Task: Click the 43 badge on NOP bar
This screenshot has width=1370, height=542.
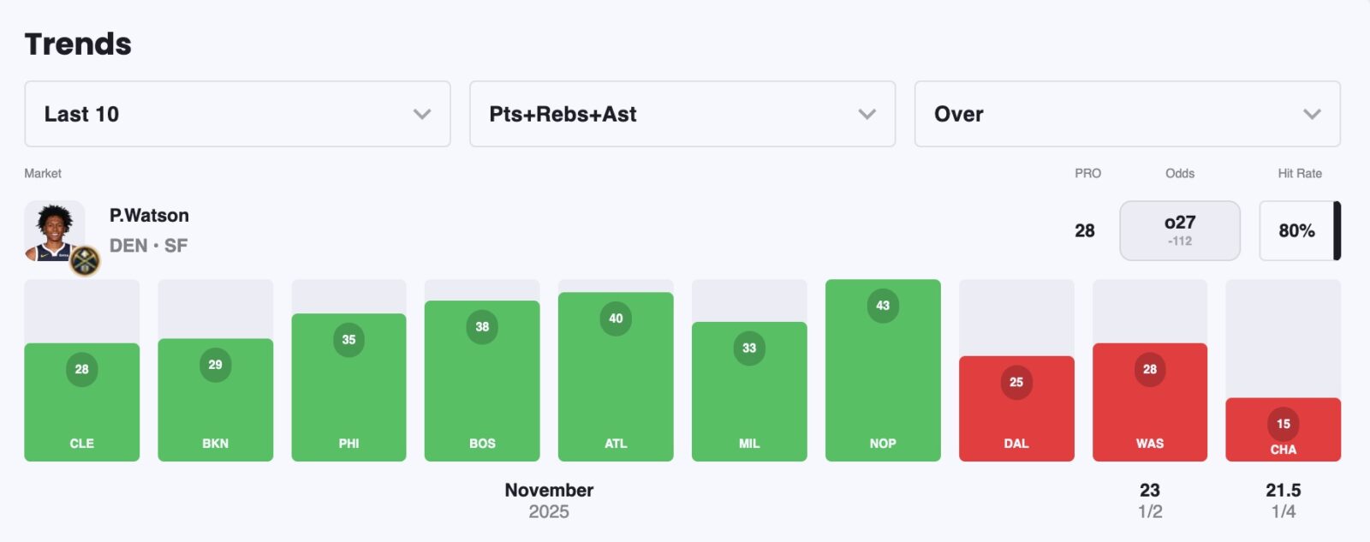Action: coord(883,306)
